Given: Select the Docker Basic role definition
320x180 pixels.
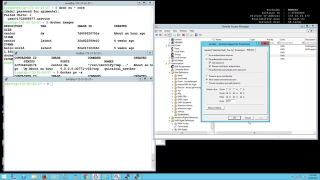Looking at the screenshot, I should coord(183,114).
